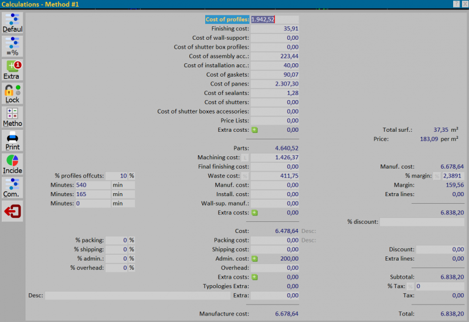Screen dimensions: 469x322
Task: Click the % discount input field
Action: (x=422, y=222)
